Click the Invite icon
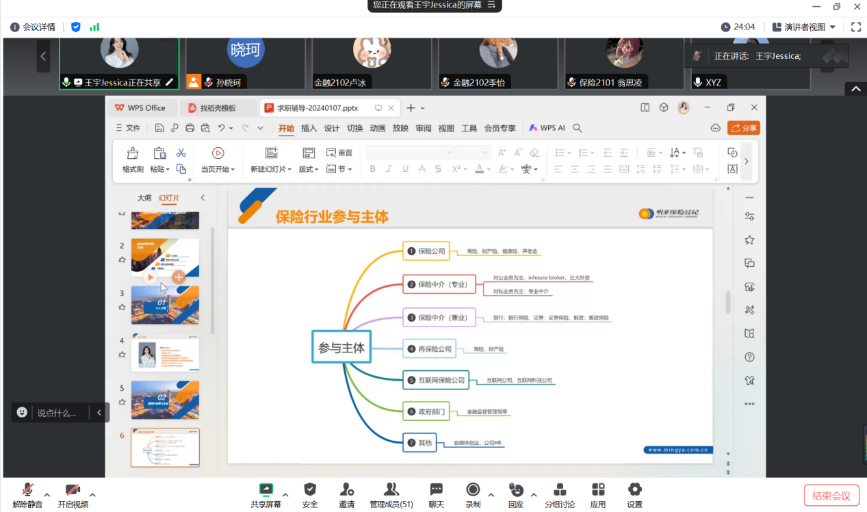 click(347, 495)
